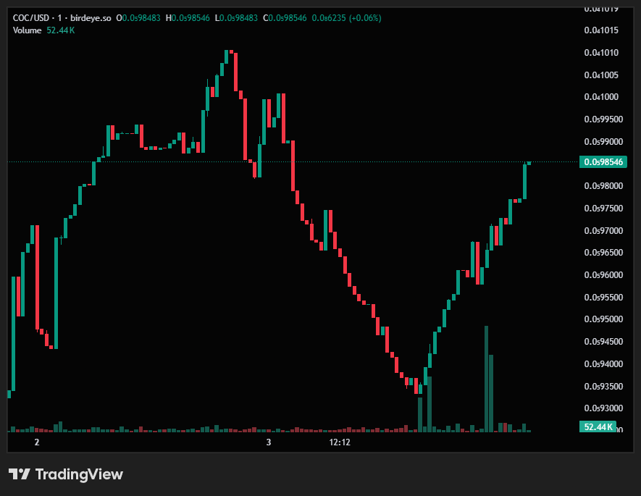Click the 12:12 time axis label
Image resolution: width=641 pixels, height=496 pixels.
(340, 442)
